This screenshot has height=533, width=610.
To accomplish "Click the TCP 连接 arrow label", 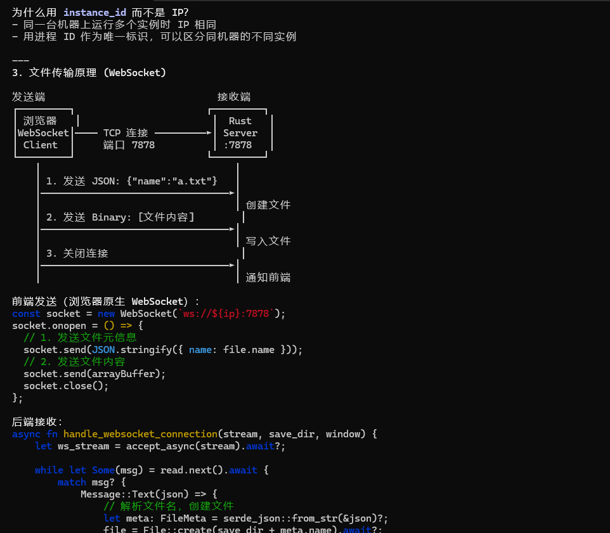I will (x=126, y=133).
